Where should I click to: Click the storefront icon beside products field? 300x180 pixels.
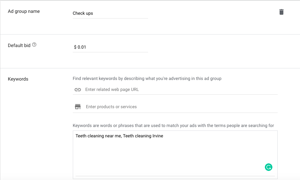pyautogui.click(x=78, y=107)
